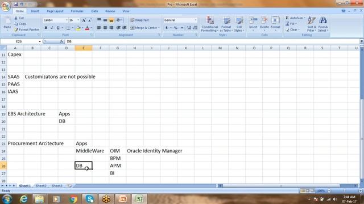Toggle the highlighted Bottom Align button
364x204 pixels.
tap(111, 20)
